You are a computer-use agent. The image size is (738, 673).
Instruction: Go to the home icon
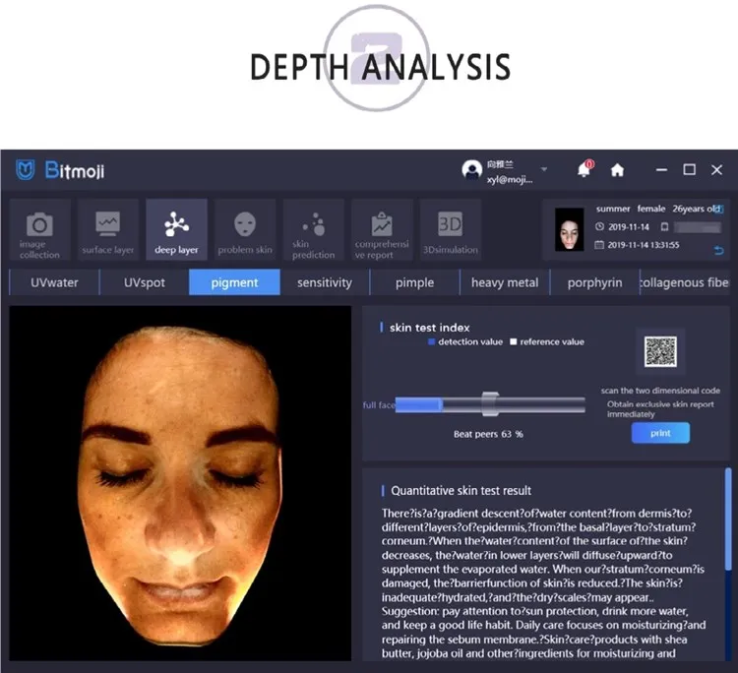point(617,170)
